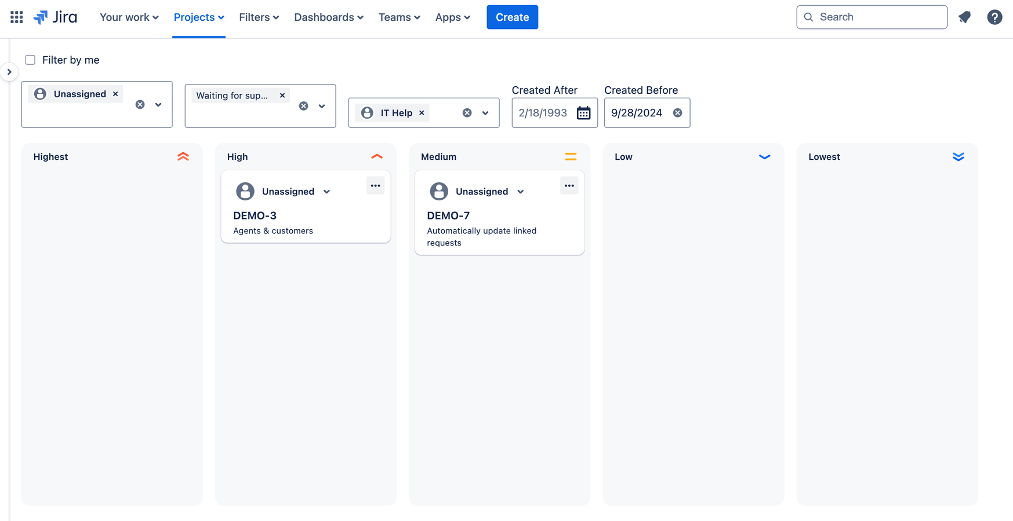The width and height of the screenshot is (1013, 521).
Task: Open the Your work menu
Action: [x=129, y=17]
